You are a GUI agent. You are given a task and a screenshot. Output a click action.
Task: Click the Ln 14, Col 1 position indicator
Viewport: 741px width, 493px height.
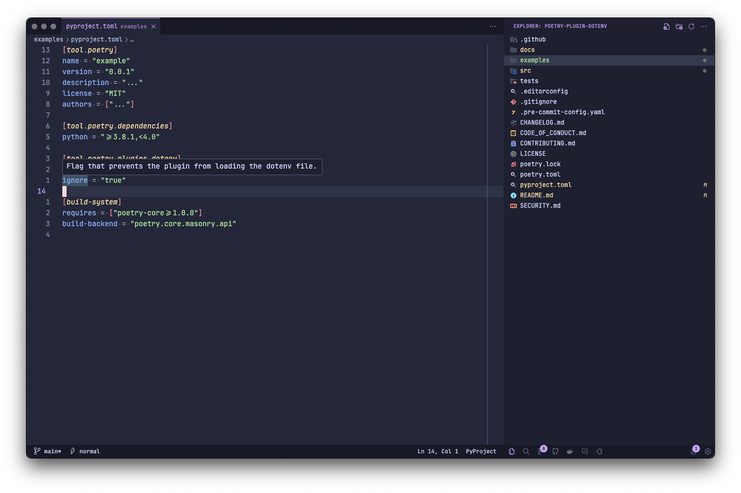coord(438,451)
